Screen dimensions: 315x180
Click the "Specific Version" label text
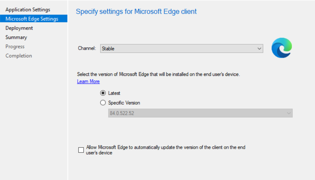coord(124,103)
